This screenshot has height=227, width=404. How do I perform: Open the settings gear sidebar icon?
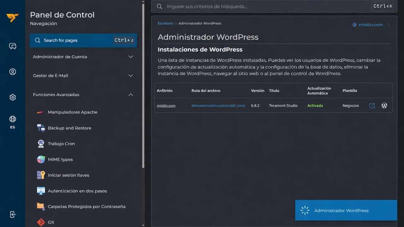tap(13, 97)
